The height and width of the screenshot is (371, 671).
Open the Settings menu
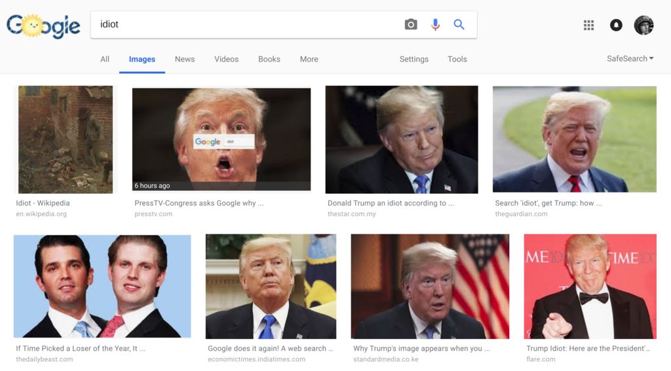click(x=413, y=59)
